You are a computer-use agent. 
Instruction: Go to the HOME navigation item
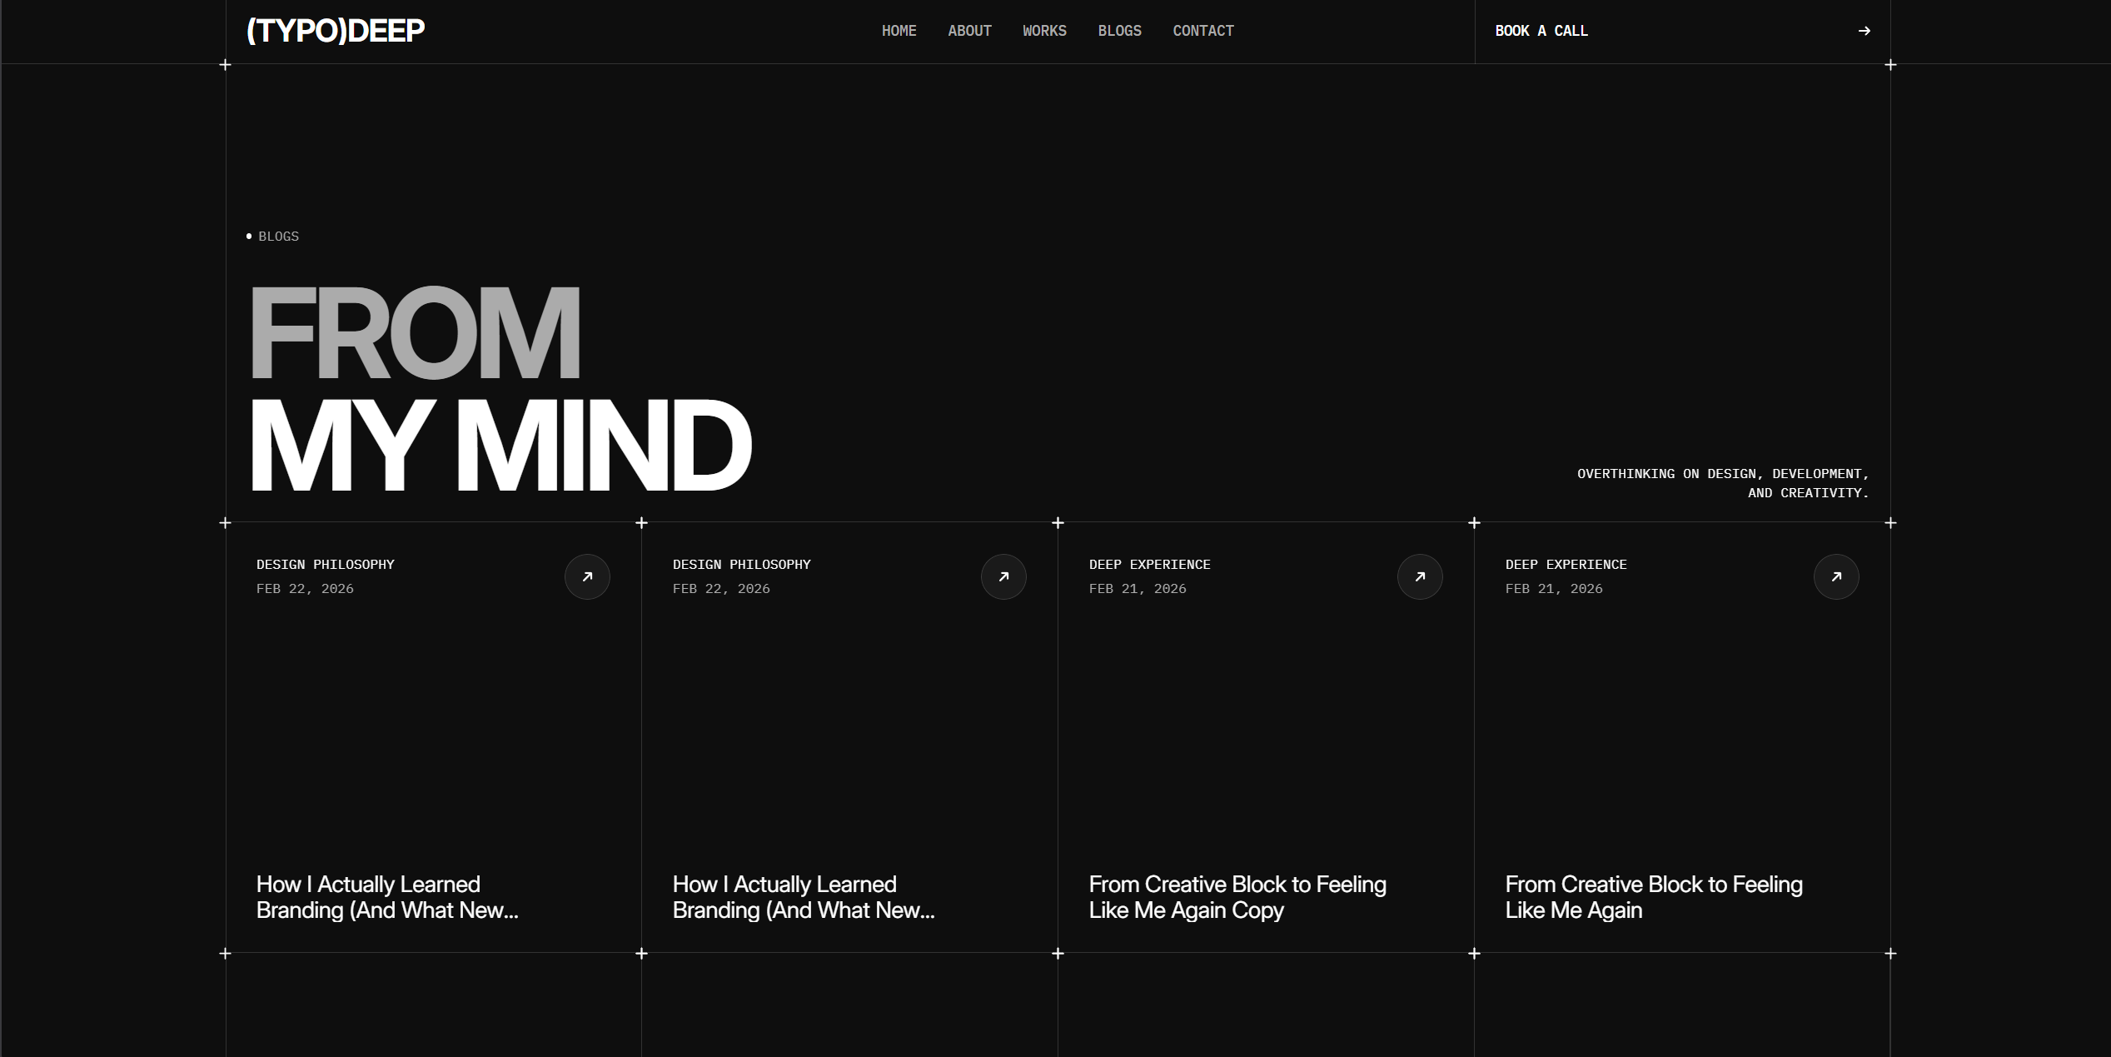(899, 31)
